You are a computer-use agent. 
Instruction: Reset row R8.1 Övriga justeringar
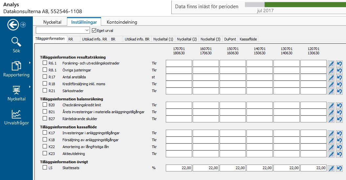339,70
